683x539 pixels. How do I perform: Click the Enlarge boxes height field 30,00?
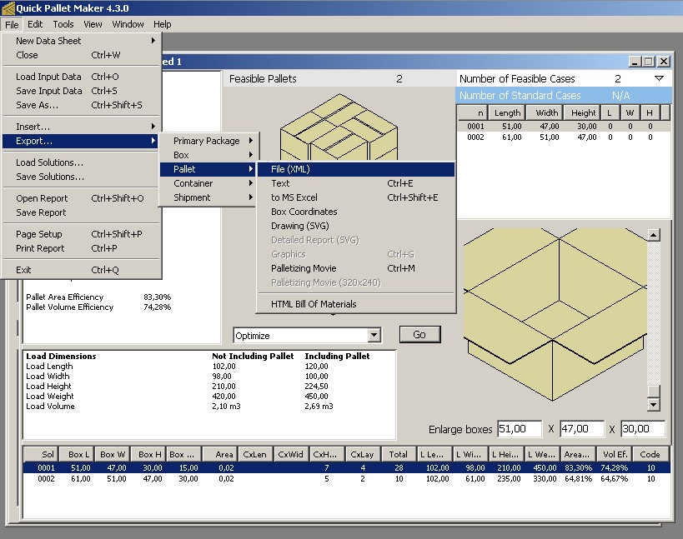pyautogui.click(x=643, y=429)
